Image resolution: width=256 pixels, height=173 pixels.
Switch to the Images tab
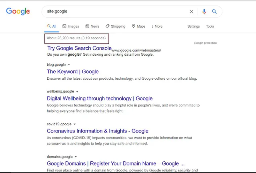pos(71,26)
